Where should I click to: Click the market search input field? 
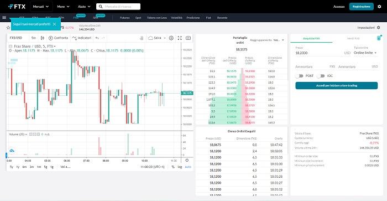(x=118, y=7)
